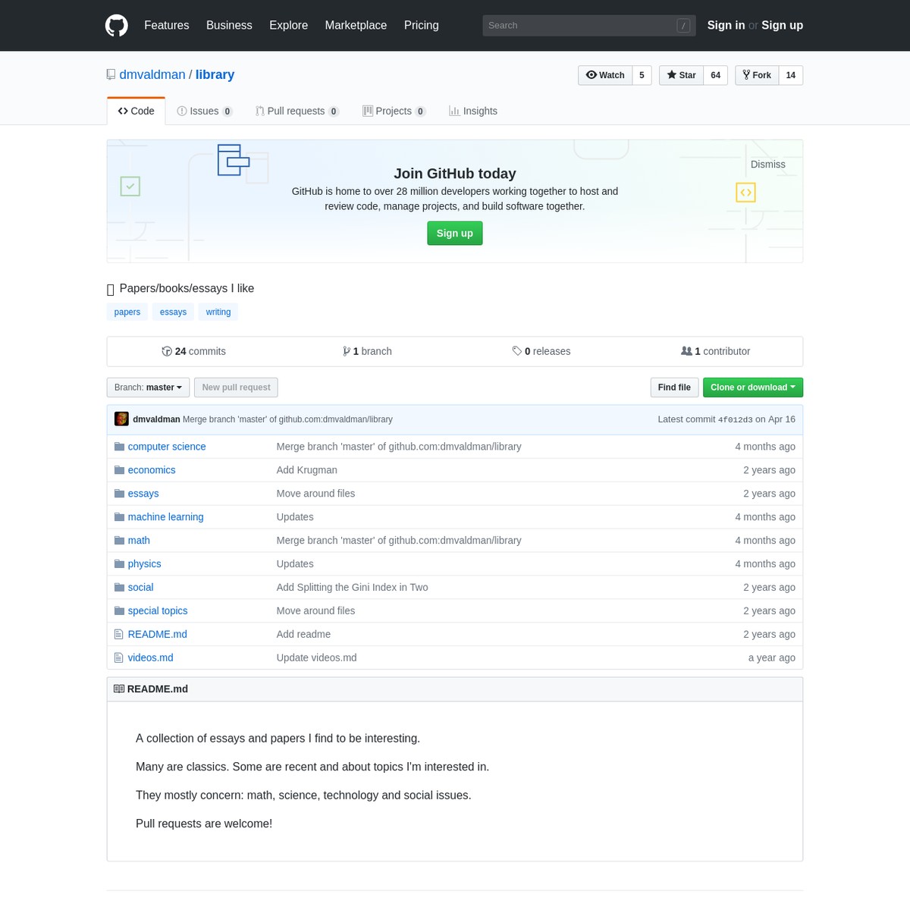This screenshot has width=910, height=910.
Task: Click the Find file button
Action: coord(674,388)
